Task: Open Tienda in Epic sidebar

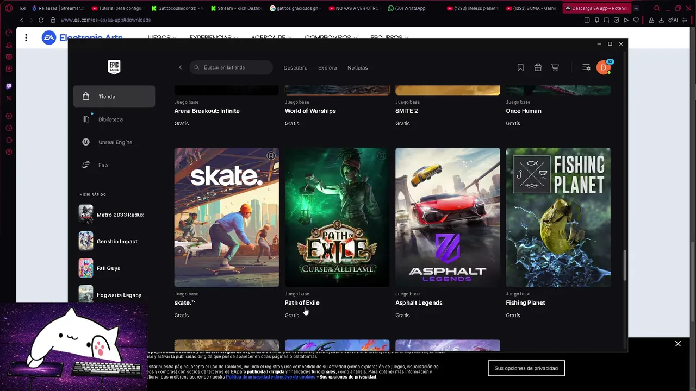Action: tap(114, 97)
